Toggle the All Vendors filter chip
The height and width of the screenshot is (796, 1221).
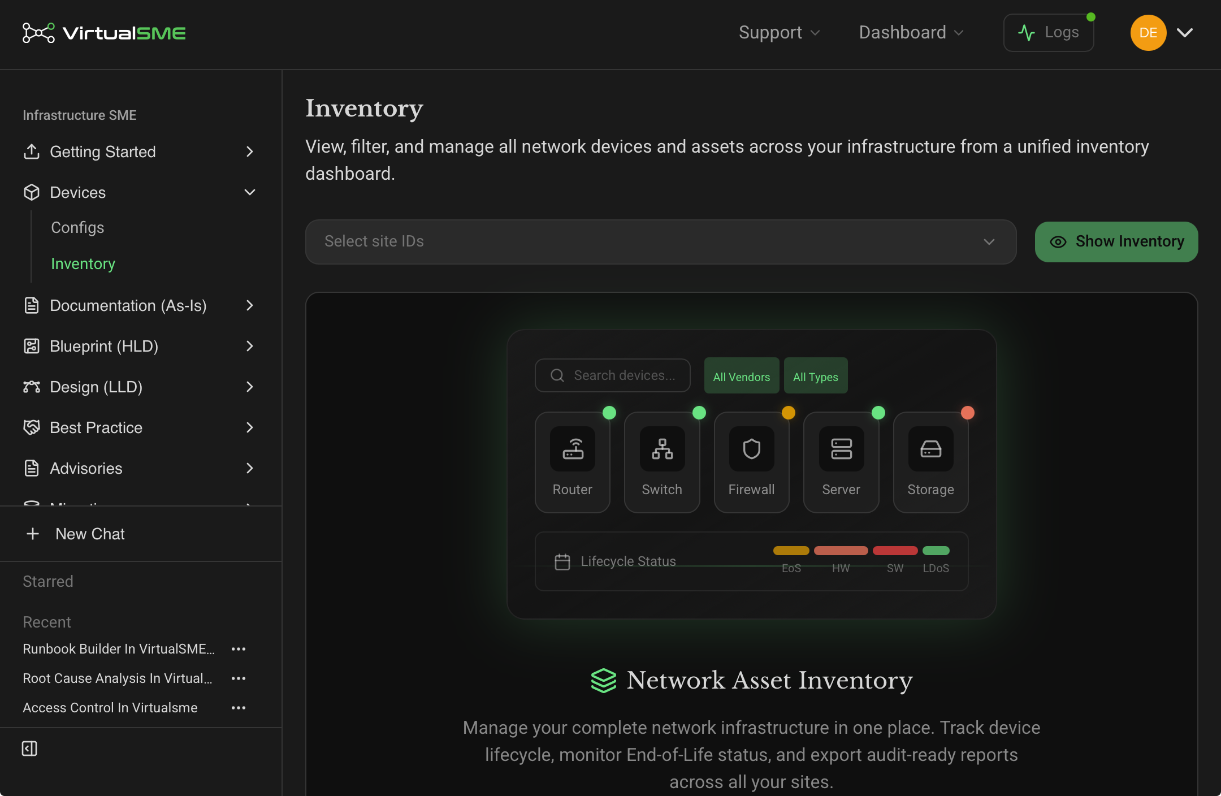(742, 376)
